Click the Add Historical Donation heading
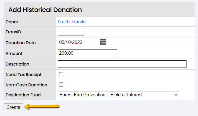 pyautogui.click(x=45, y=10)
